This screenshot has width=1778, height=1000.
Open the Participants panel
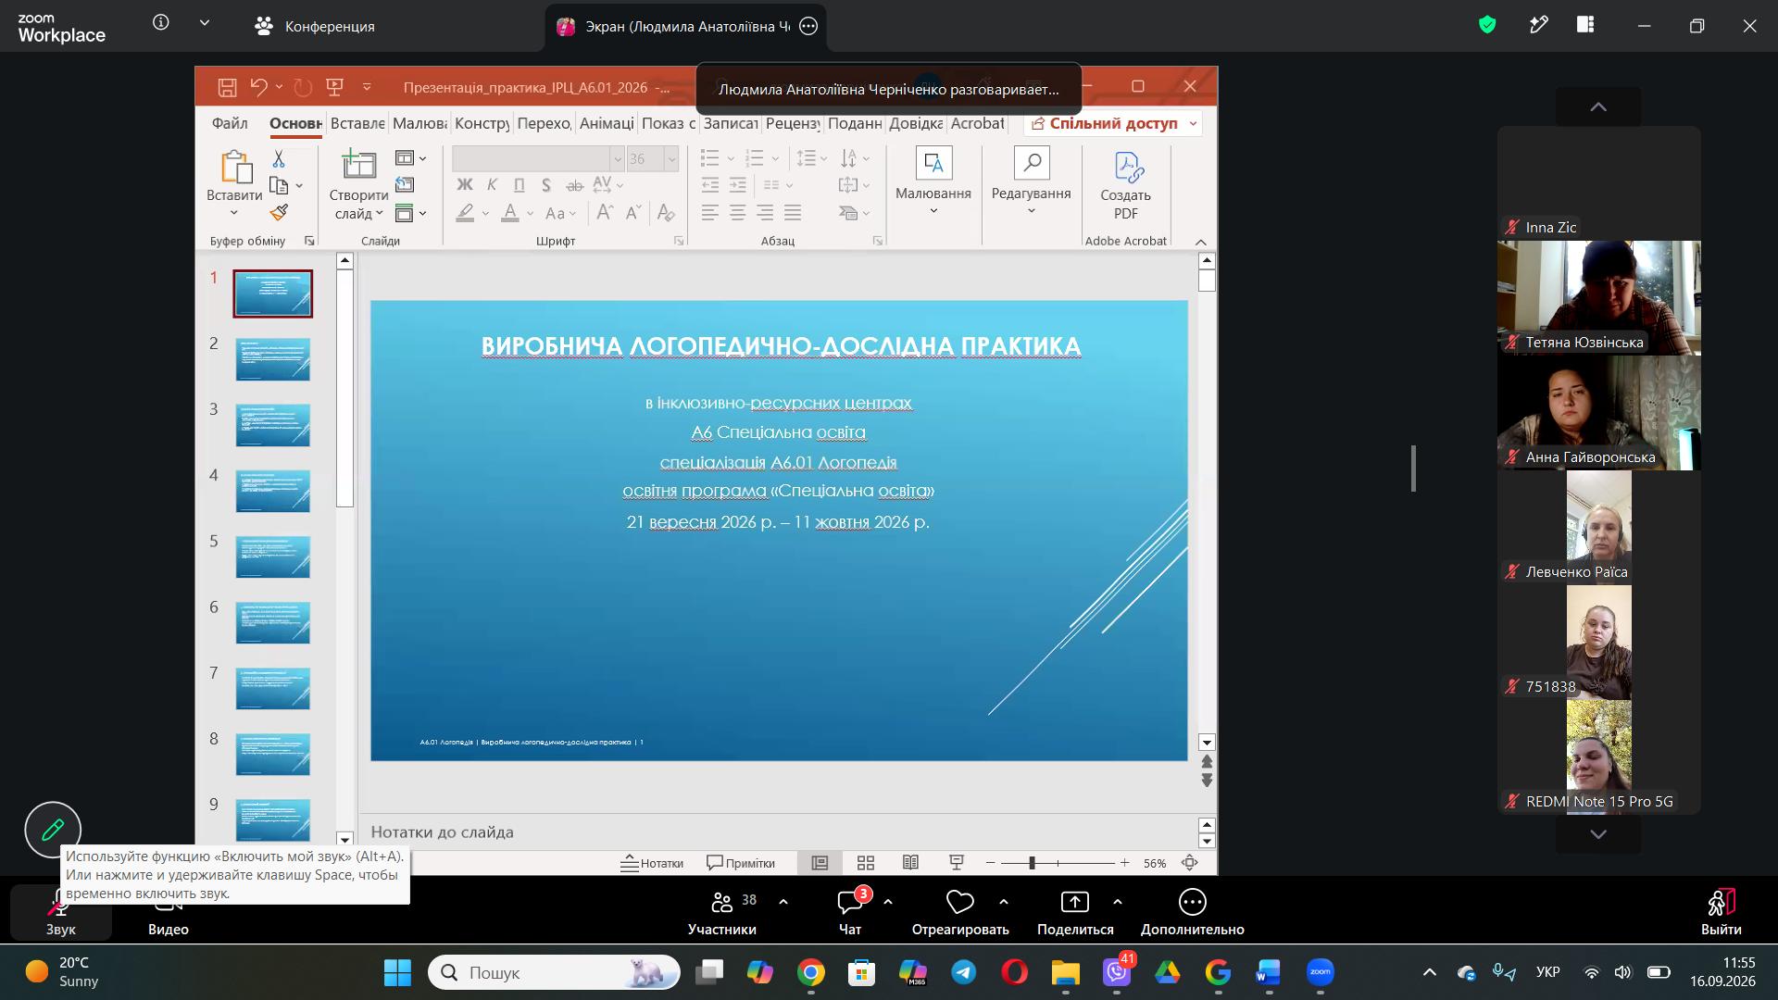point(722,913)
